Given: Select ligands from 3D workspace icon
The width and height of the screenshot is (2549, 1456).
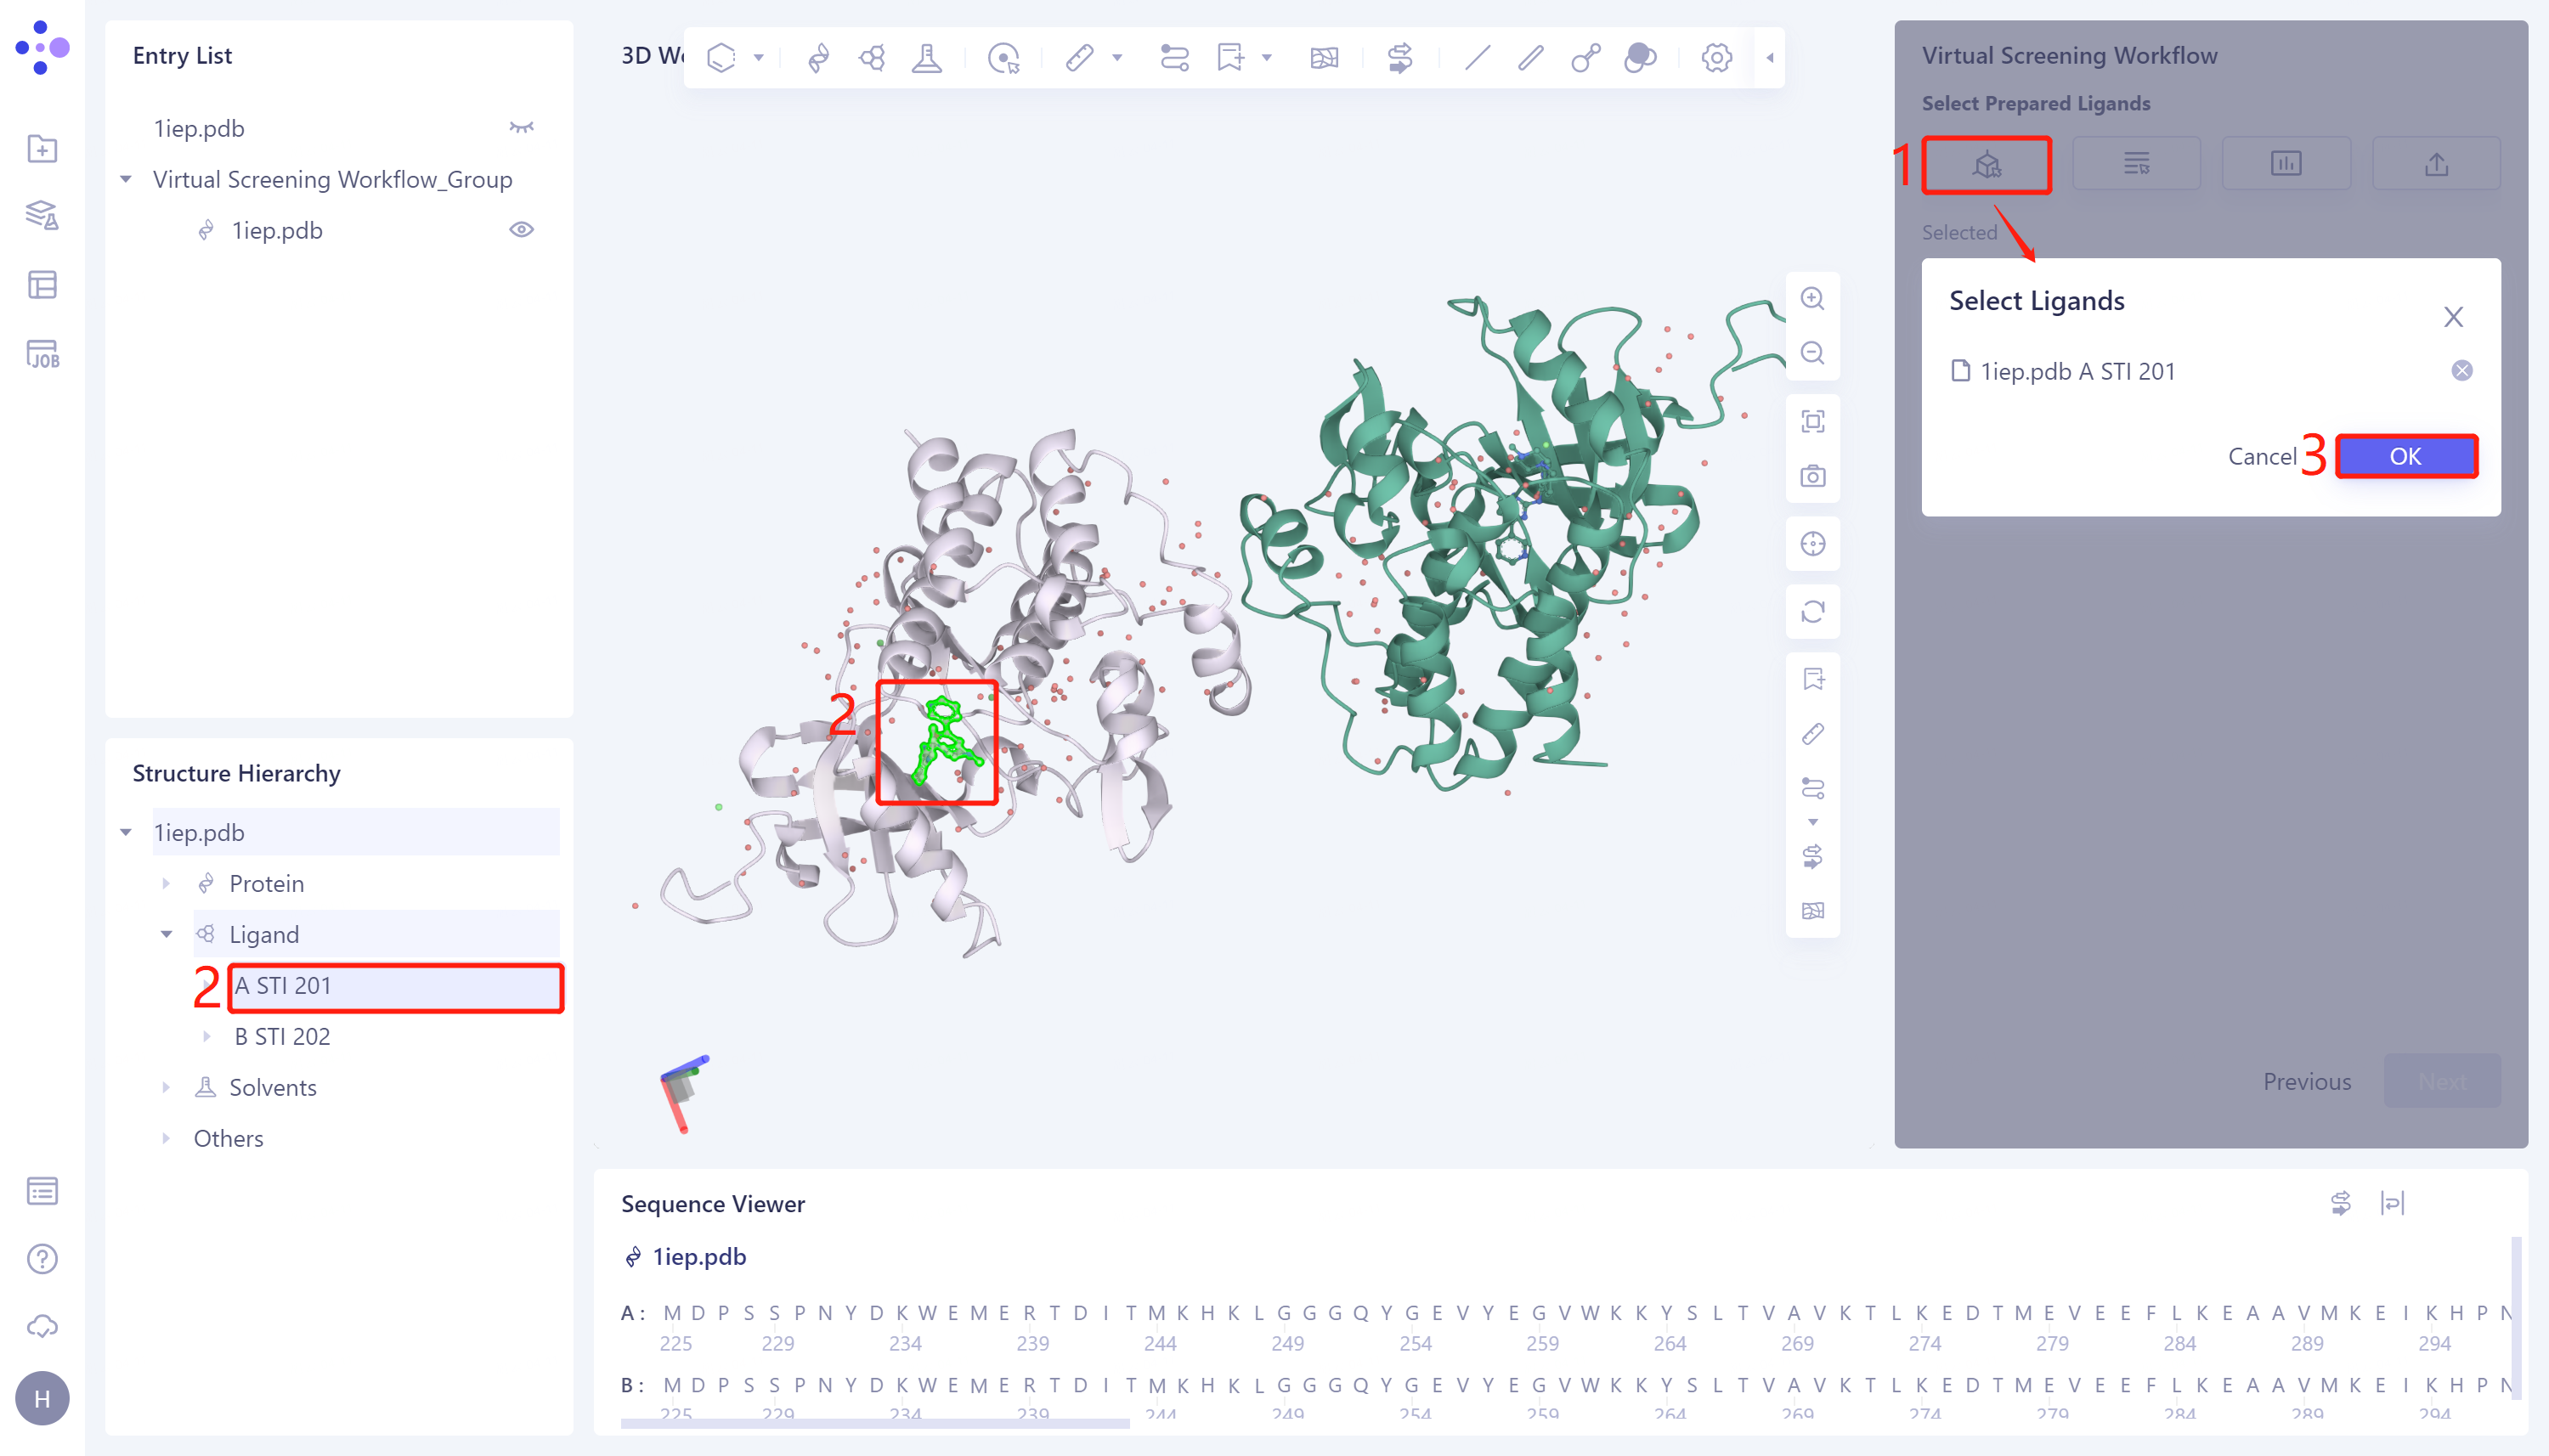Looking at the screenshot, I should coord(1986,164).
